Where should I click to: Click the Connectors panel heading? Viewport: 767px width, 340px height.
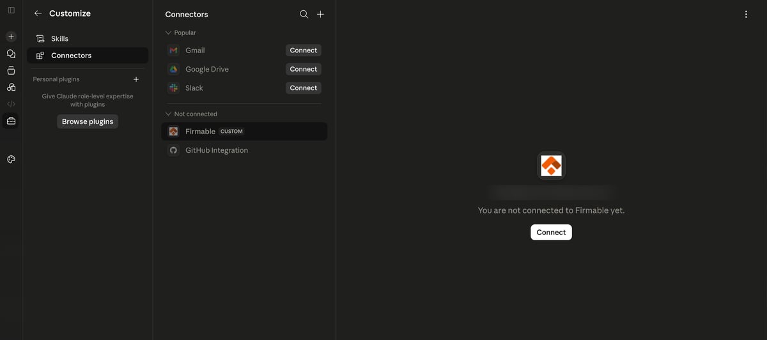click(187, 14)
